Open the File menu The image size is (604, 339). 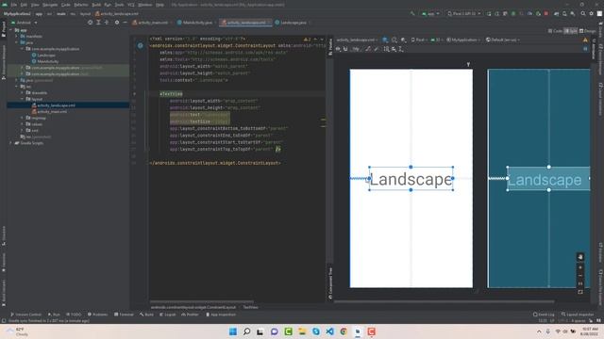tap(14, 5)
